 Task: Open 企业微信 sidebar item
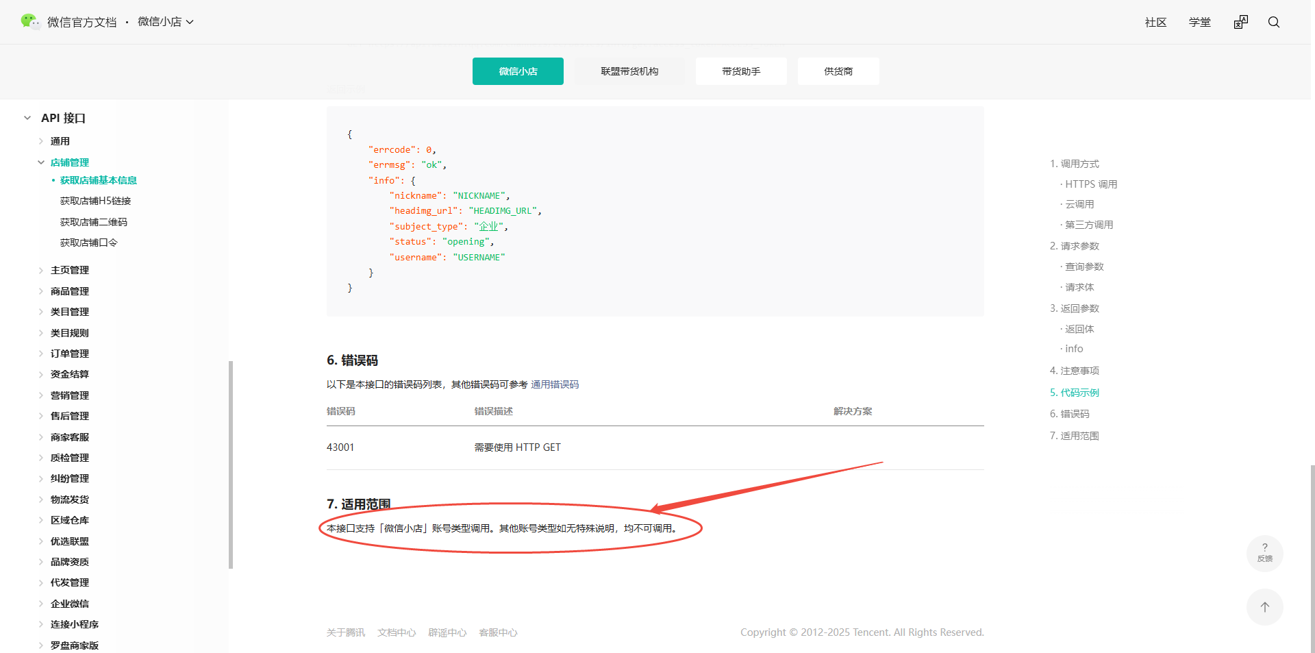coord(70,604)
